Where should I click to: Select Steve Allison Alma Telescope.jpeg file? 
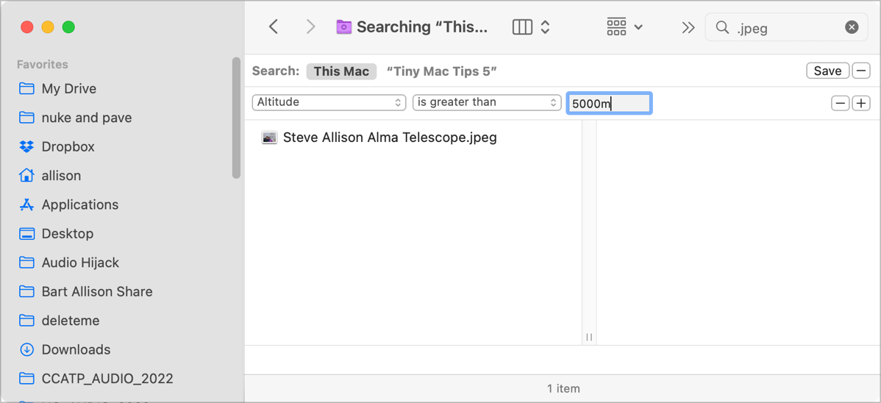pos(389,138)
